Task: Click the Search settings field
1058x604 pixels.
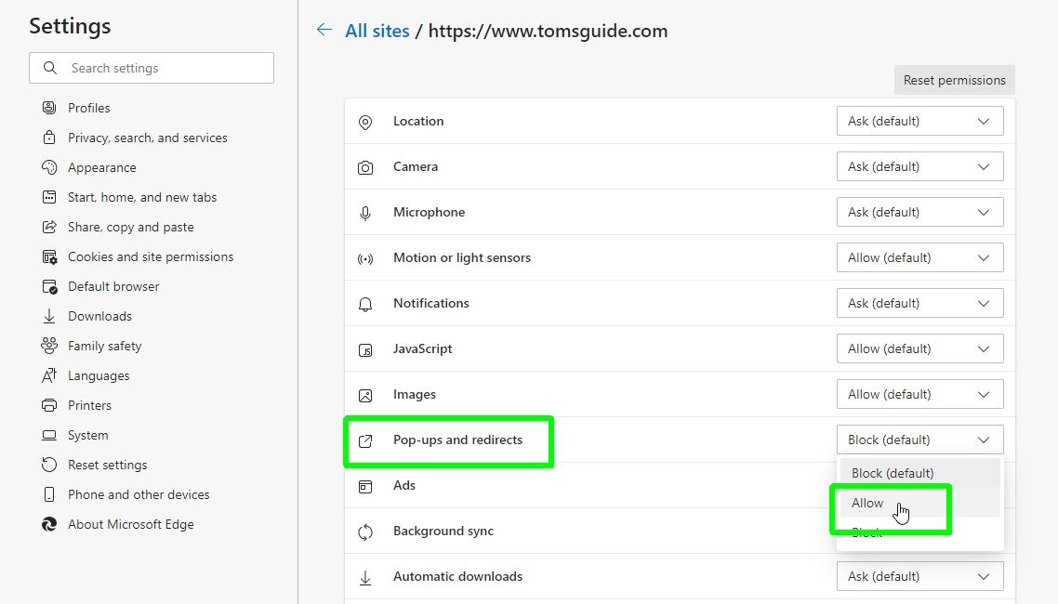Action: click(x=152, y=68)
